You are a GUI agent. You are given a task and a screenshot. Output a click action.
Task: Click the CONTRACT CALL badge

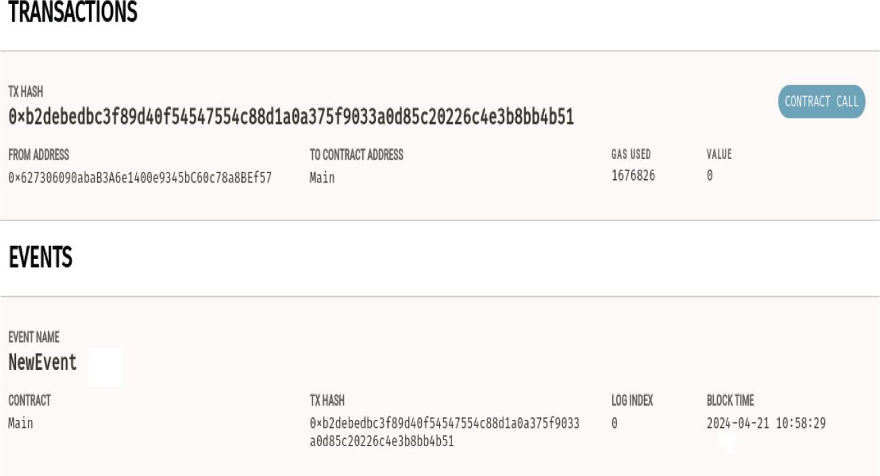pos(821,101)
